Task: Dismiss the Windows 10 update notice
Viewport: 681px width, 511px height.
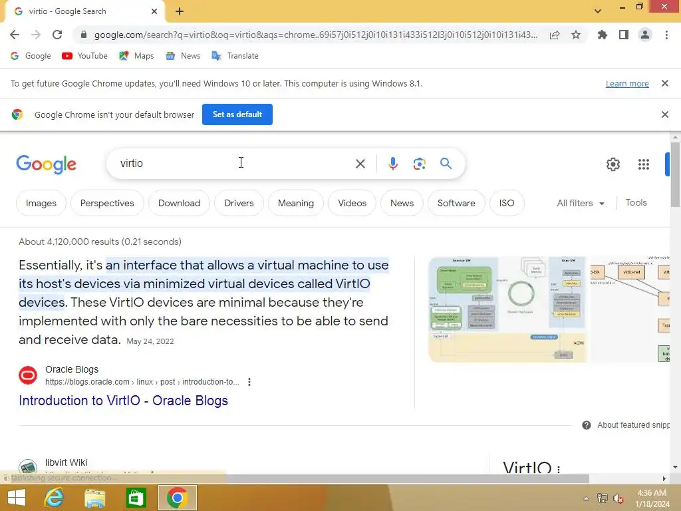Action: (x=665, y=83)
